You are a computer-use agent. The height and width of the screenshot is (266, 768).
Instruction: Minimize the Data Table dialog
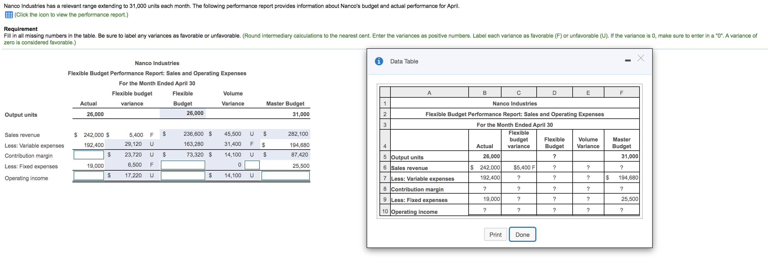(x=627, y=61)
